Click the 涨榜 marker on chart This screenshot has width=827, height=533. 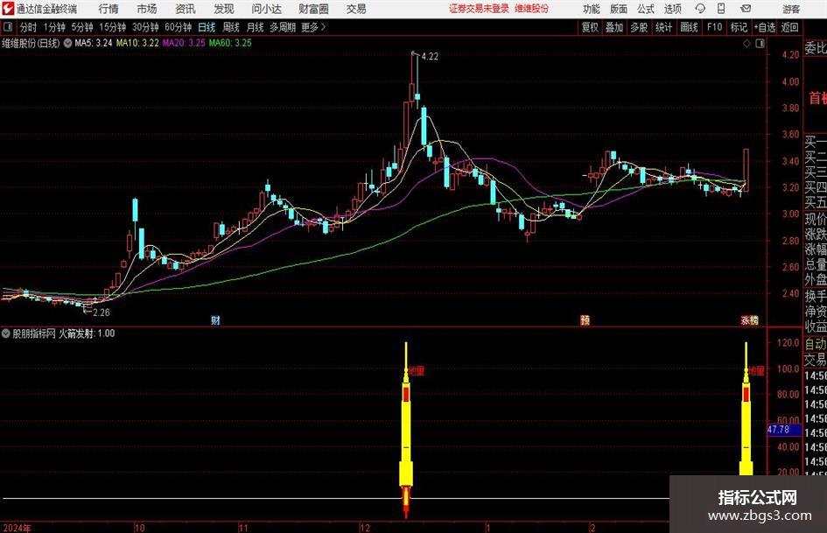coord(749,320)
